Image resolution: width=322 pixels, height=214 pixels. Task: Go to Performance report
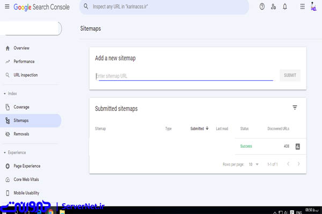(x=24, y=62)
